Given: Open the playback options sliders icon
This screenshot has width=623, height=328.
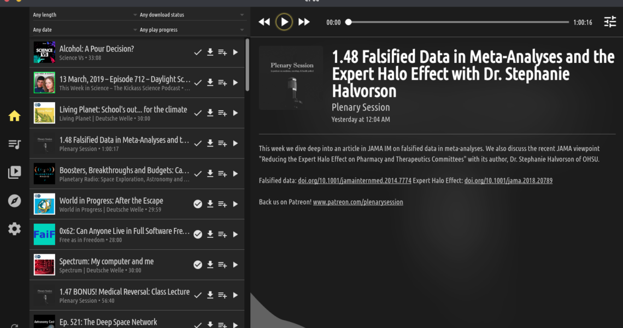Looking at the screenshot, I should point(610,22).
